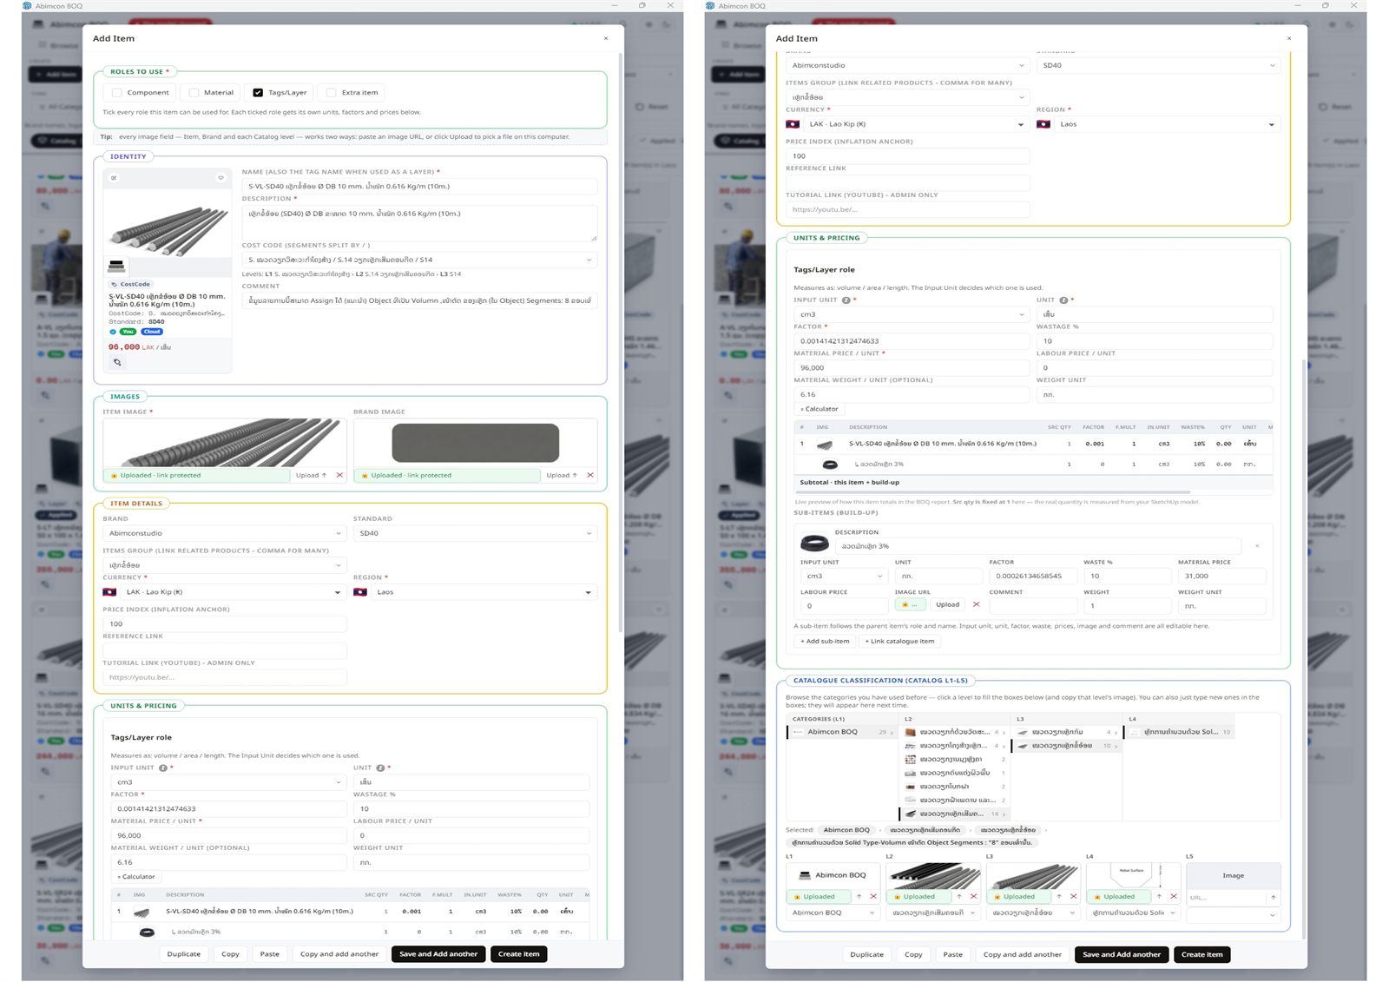Image resolution: width=1389 pixels, height=982 pixels.
Task: Click the L5 image URL field
Action: coord(1225,898)
